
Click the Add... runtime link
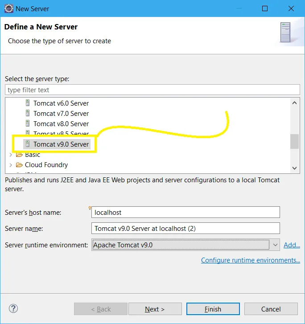point(292,245)
